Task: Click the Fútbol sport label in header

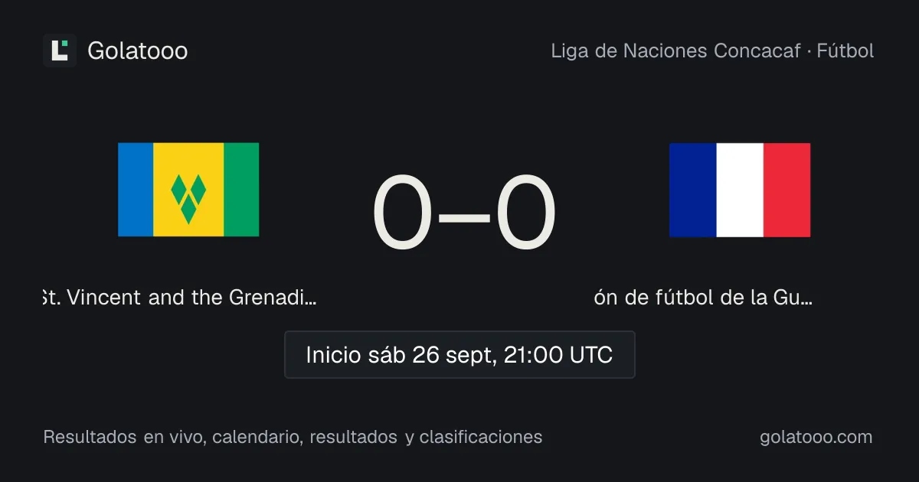Action: (x=845, y=50)
